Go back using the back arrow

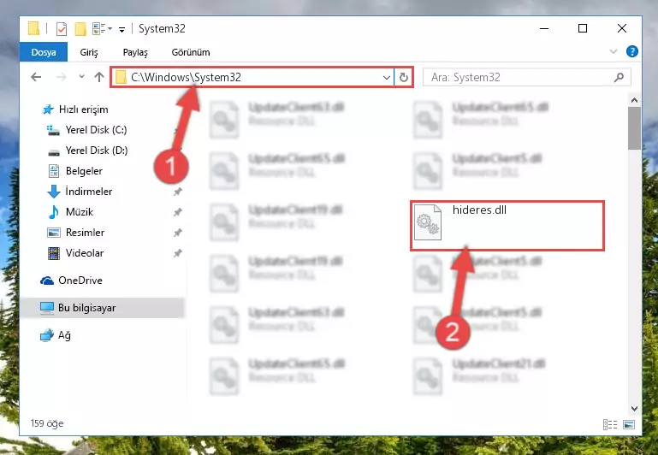pyautogui.click(x=36, y=77)
